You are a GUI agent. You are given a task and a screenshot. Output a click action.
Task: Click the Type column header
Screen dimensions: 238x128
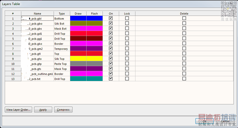[62, 13]
